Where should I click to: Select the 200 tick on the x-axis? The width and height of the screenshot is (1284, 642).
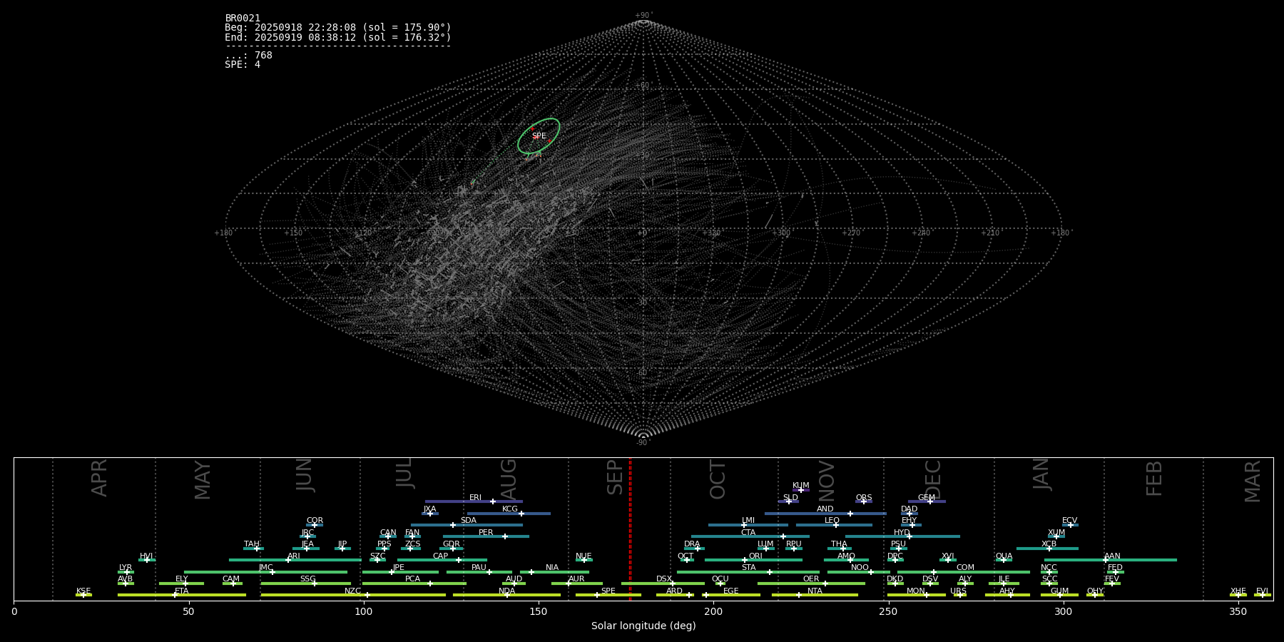coord(713,611)
